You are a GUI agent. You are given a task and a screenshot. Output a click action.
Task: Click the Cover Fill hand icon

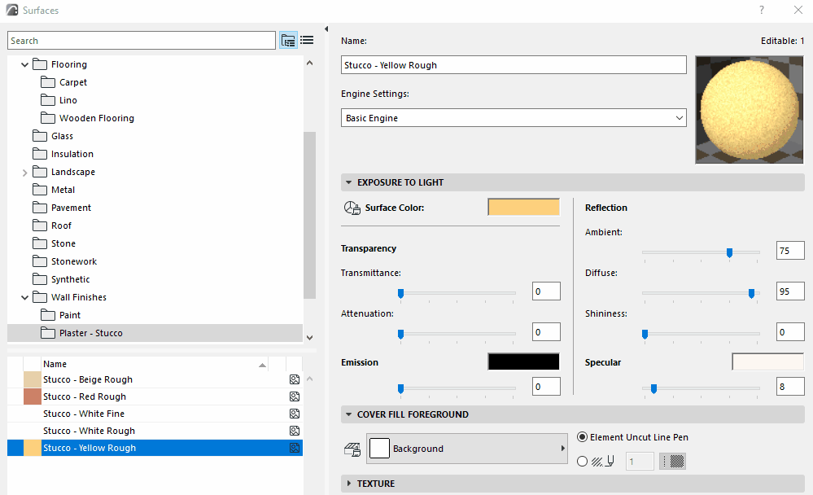coord(352,449)
